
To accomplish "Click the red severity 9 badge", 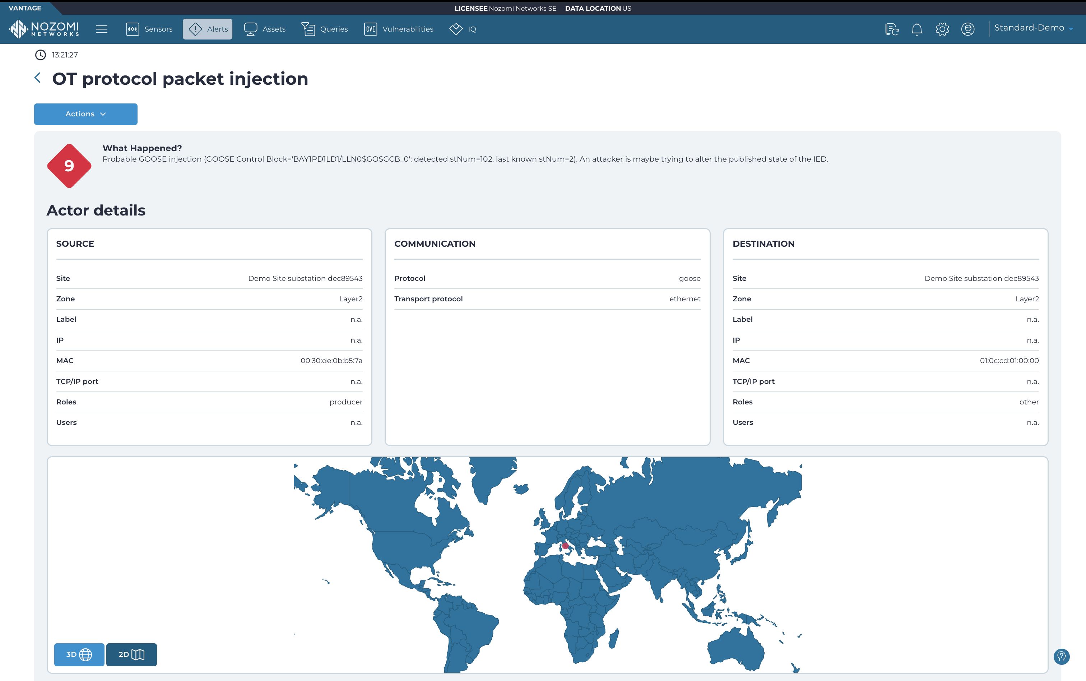I will point(69,166).
